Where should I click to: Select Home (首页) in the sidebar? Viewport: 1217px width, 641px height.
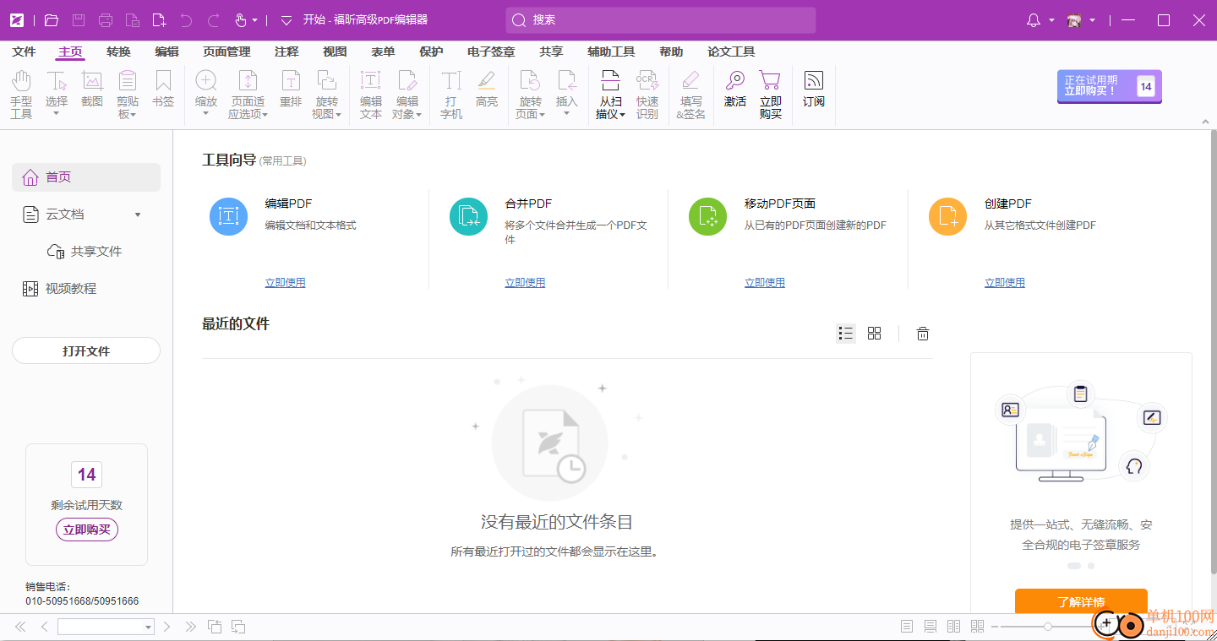click(x=86, y=177)
